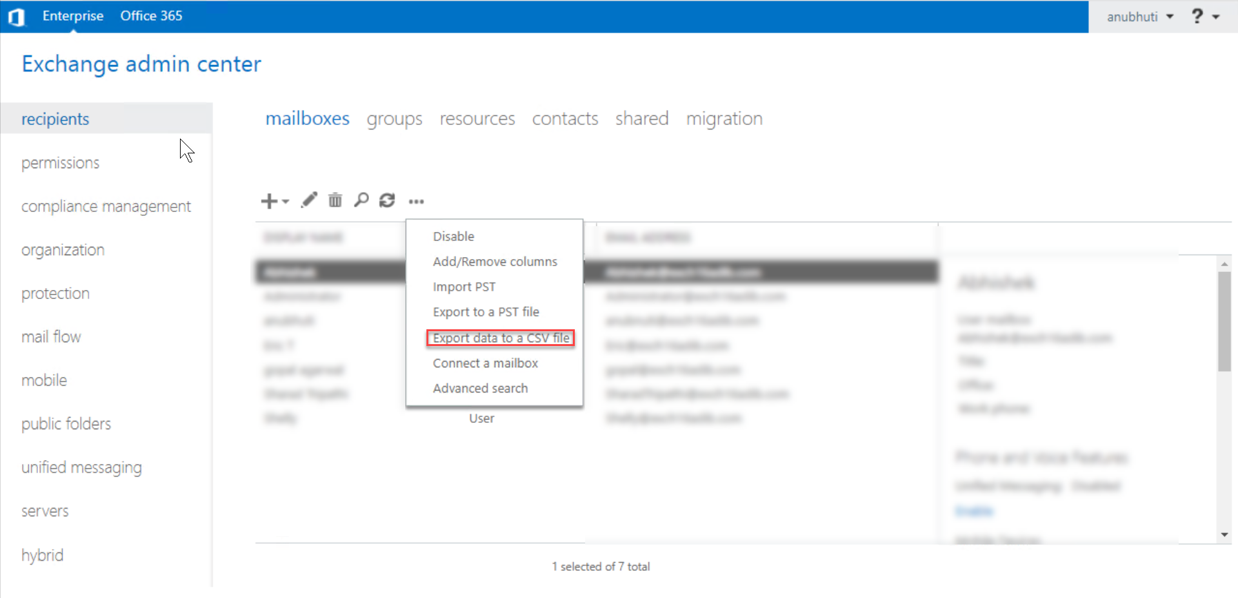Screen dimensions: 1238x598
Task: Click the details pane scrollbar down arrow
Action: pyautogui.click(x=1224, y=535)
